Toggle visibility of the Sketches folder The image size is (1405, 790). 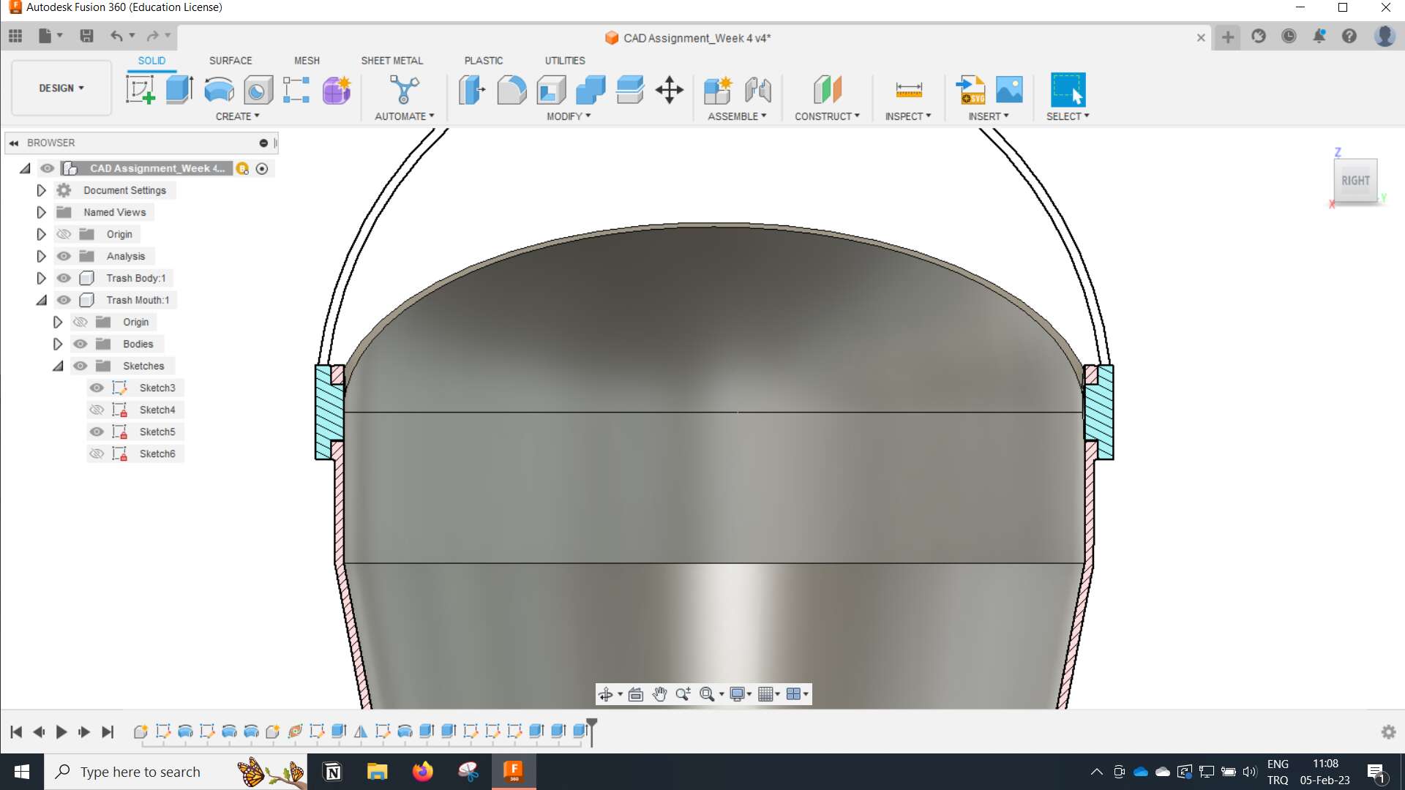pyautogui.click(x=80, y=366)
